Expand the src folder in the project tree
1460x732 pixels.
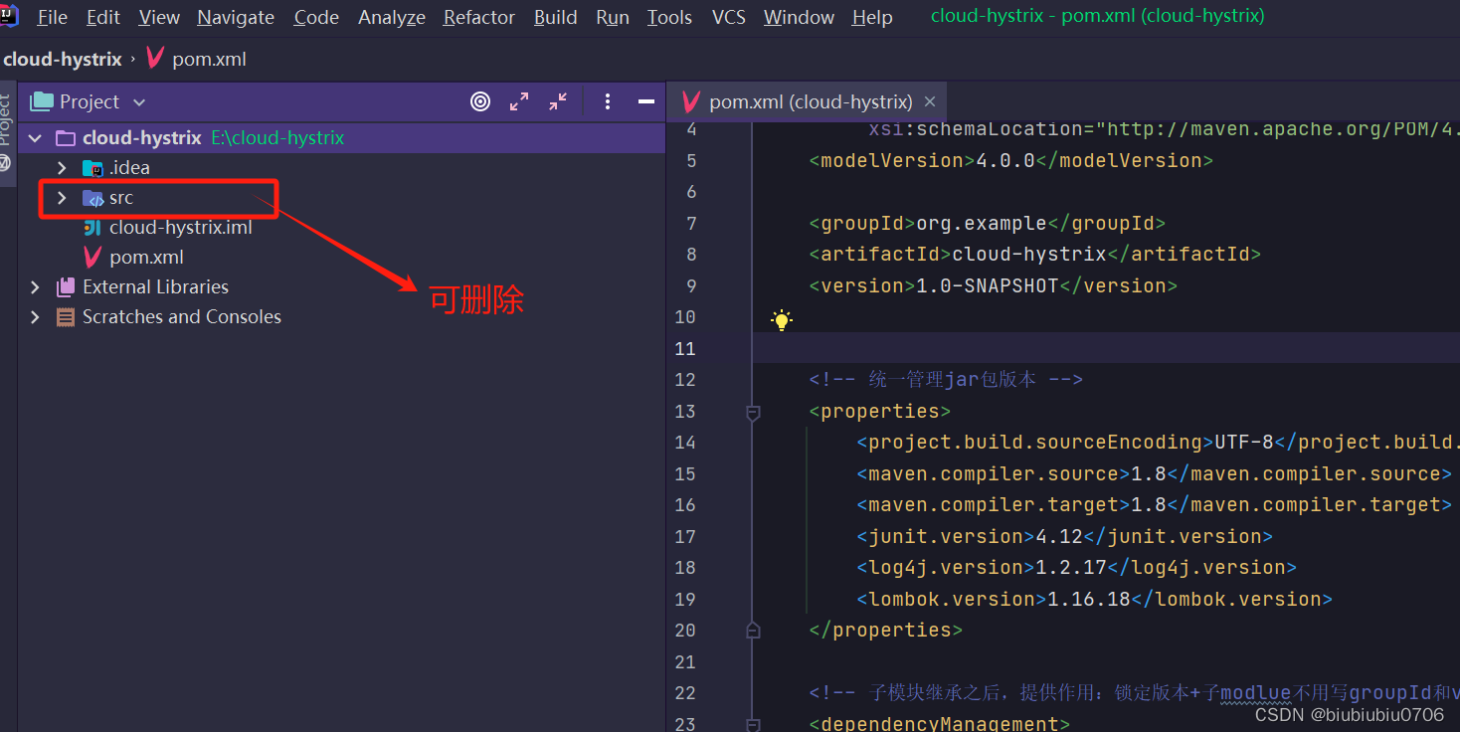coord(60,197)
